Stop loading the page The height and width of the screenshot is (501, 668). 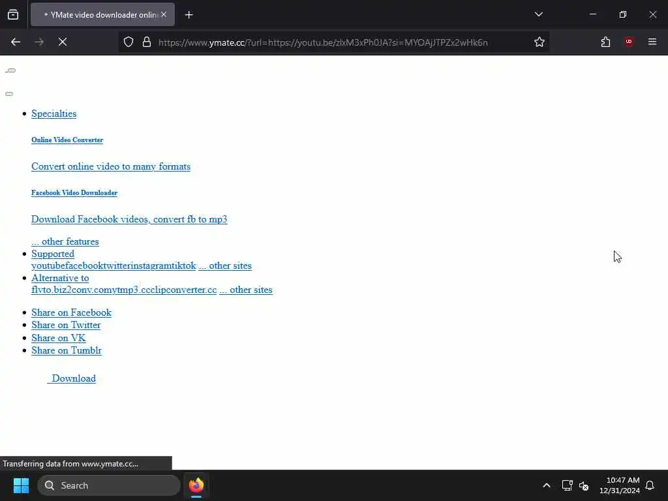[63, 42]
